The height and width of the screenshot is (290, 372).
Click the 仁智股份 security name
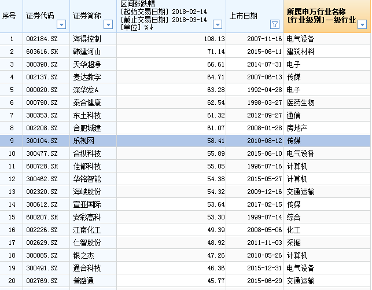pos(87,243)
